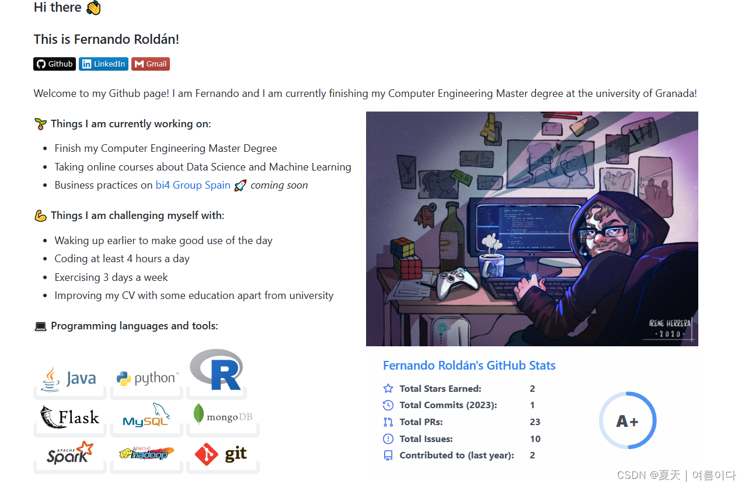Click the Apache Hadoop logo

pyautogui.click(x=147, y=453)
